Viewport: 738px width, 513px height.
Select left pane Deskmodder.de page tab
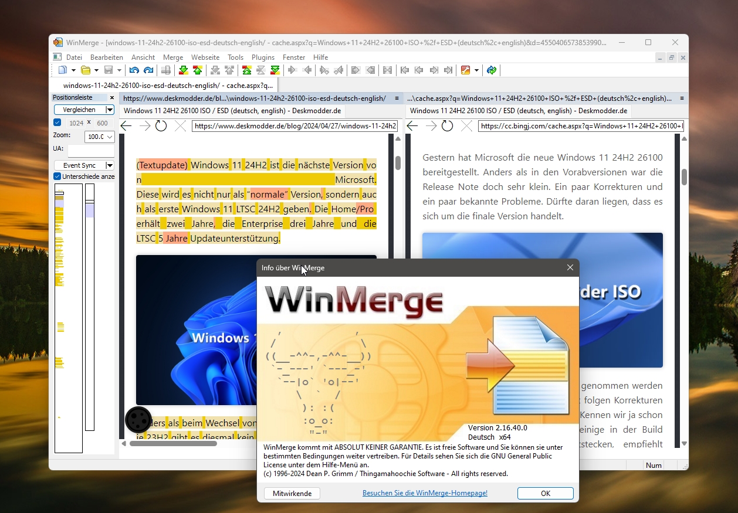(x=232, y=111)
